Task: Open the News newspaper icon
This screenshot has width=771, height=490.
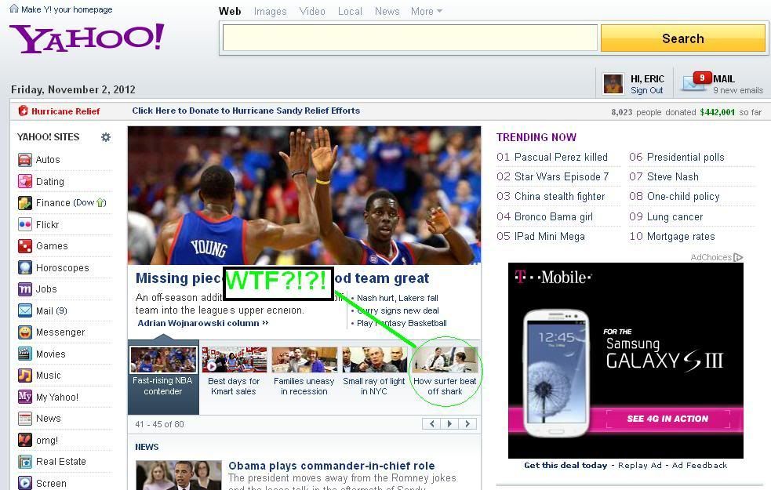Action: pos(25,418)
